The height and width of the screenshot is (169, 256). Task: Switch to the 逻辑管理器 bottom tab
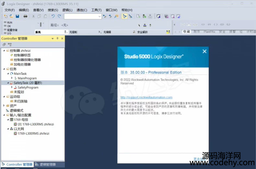click(x=45, y=164)
